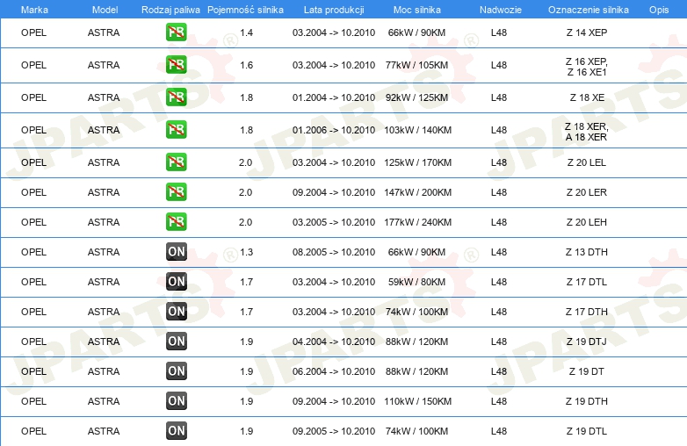Click power value 110kW / 150KM
The width and height of the screenshot is (687, 446).
417,401
